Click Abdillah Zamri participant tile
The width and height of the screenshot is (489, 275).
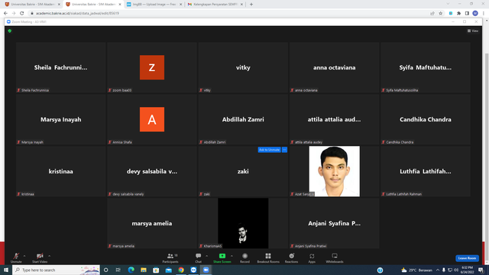pyautogui.click(x=243, y=119)
